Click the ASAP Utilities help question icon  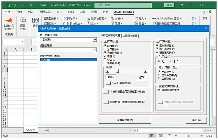click(194, 19)
